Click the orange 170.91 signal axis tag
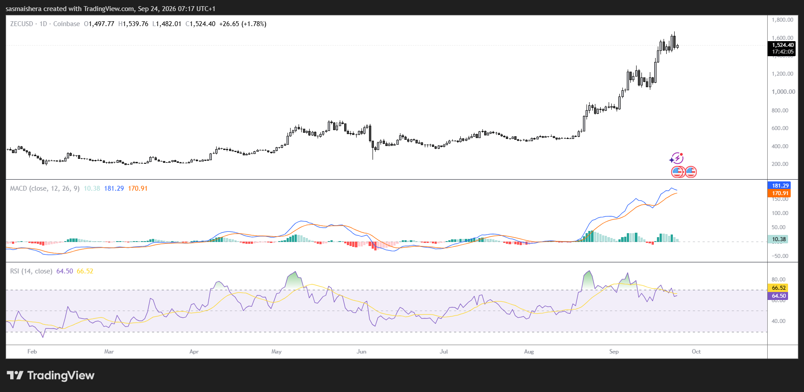Screen dimensions: 804x392 click(780, 193)
